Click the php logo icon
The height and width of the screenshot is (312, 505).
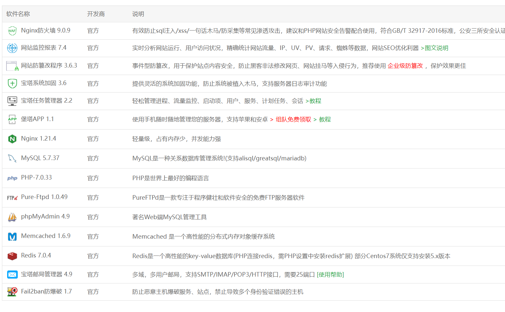click(12, 178)
